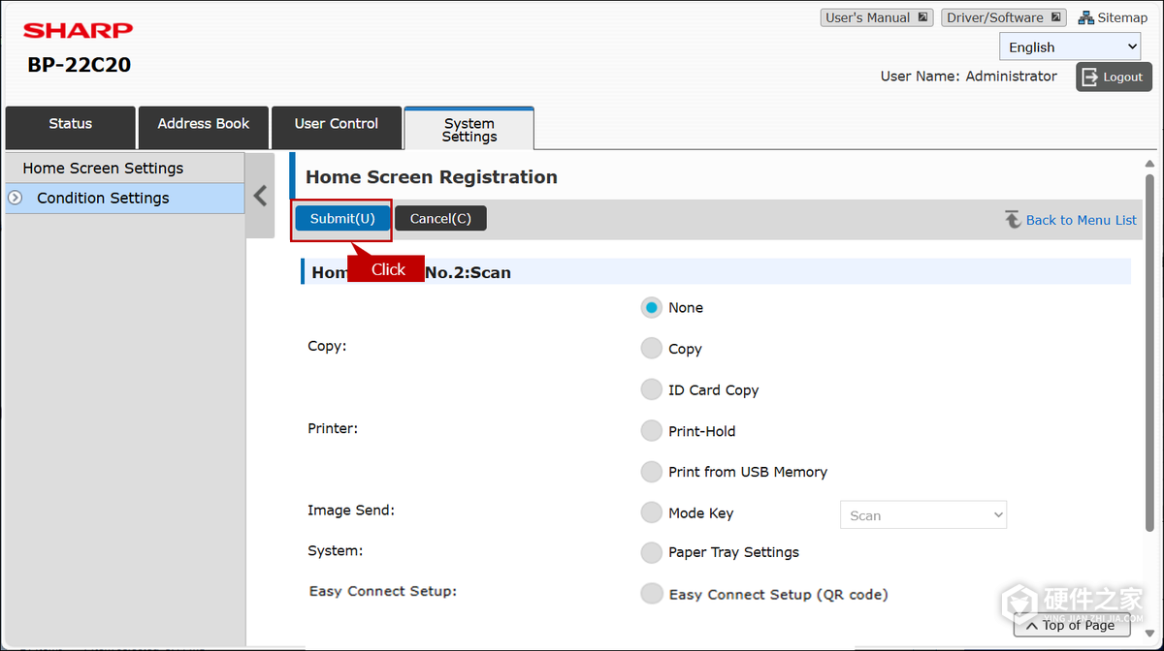Click the Printer: label
1164x651 pixels.
pyautogui.click(x=333, y=428)
